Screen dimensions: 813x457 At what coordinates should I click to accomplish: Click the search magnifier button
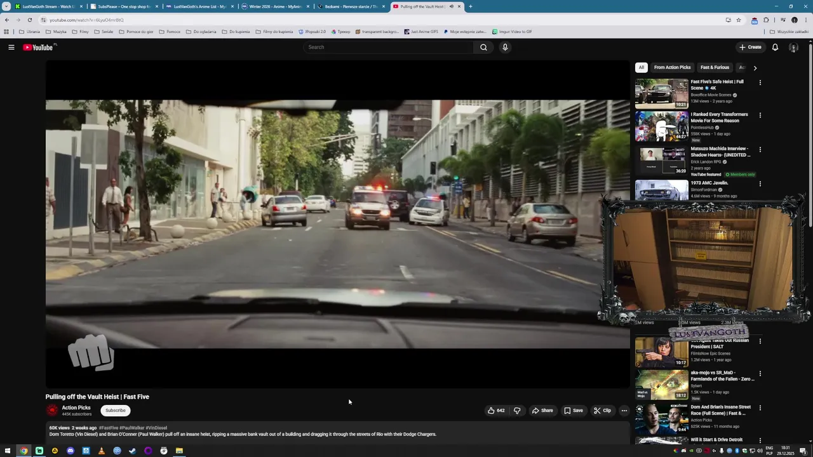pos(483,47)
